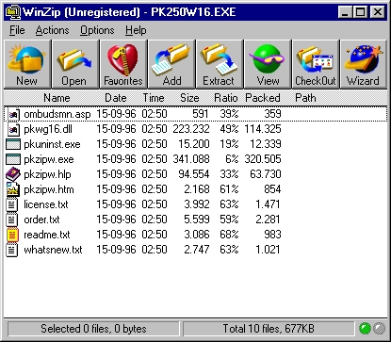Image resolution: width=391 pixels, height=342 pixels.
Task: Open the Actions menu
Action: 52,30
